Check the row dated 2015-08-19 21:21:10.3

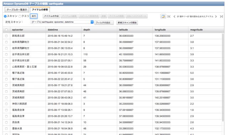click(6, 54)
